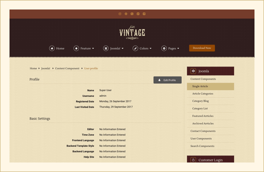Click the pencil icon beside Colors
Screen dimensions: 264x172
(x=135, y=48)
